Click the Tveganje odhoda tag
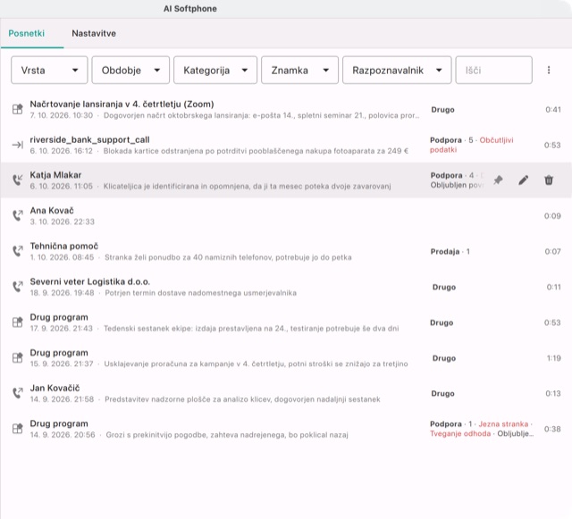The height and width of the screenshot is (519, 572). point(460,433)
